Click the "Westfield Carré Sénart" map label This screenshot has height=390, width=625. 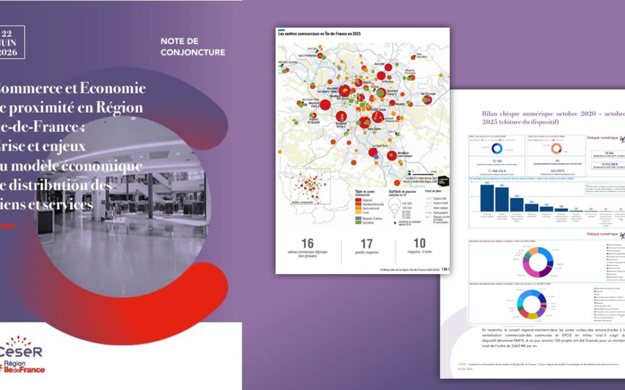point(405,154)
